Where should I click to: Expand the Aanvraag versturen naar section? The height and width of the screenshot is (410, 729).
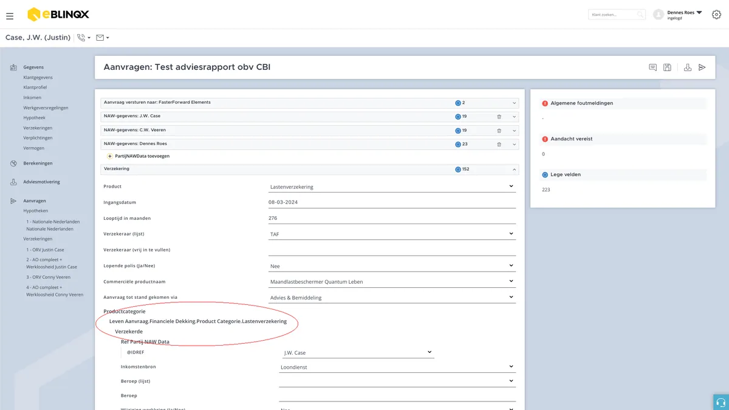point(514,103)
